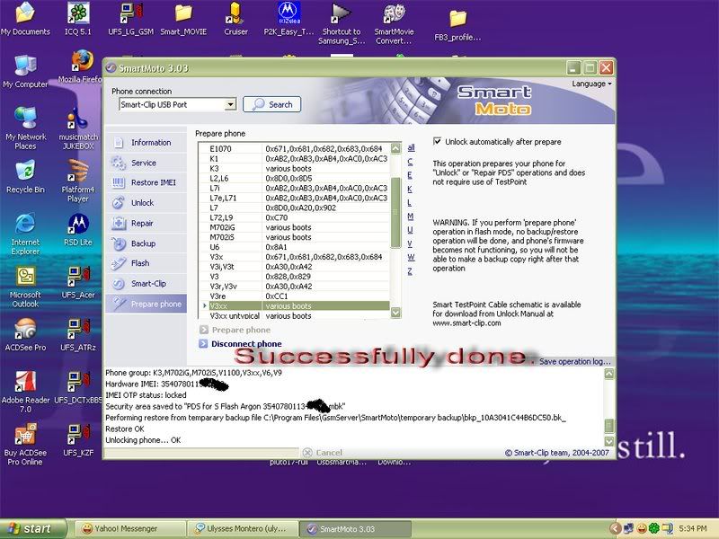Launch Adobe Reader 7.0 from the desktop
This screenshot has height=539, width=719.
click(x=25, y=392)
